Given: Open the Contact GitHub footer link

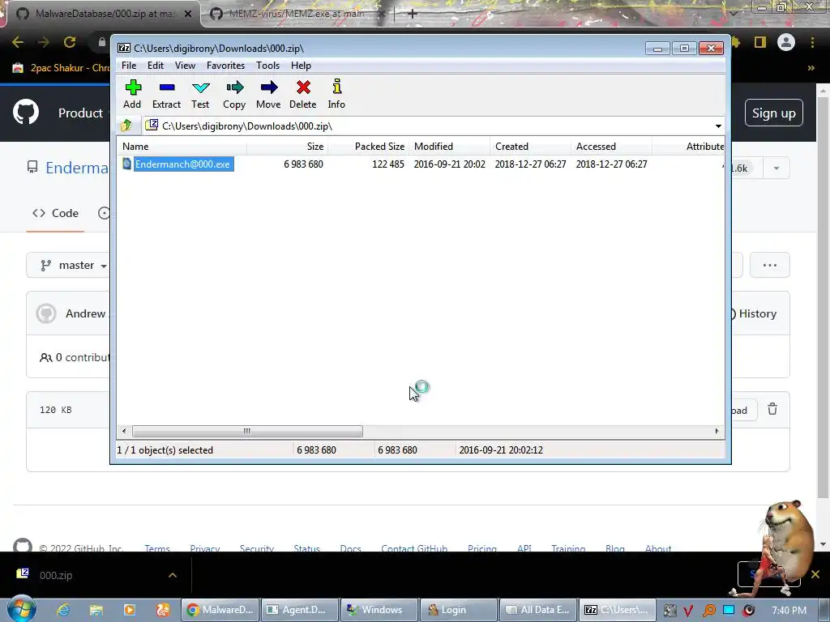Looking at the screenshot, I should 414,548.
